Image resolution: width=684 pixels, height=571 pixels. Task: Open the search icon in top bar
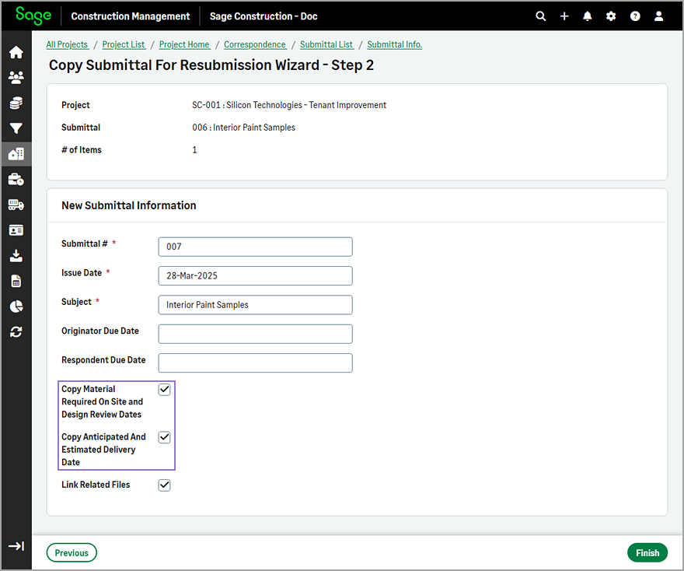[540, 16]
